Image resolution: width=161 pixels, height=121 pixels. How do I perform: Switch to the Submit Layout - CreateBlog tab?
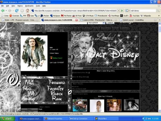139,20
